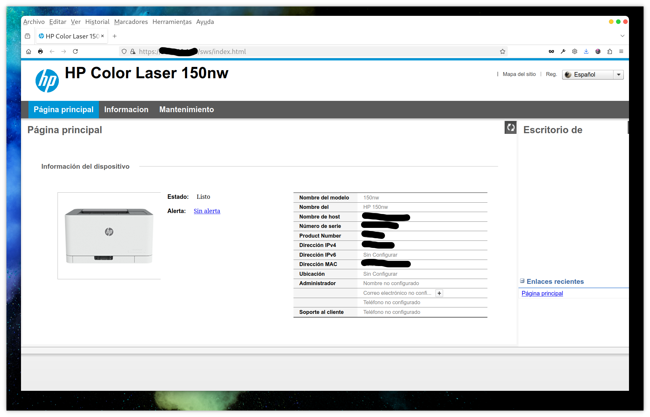The height and width of the screenshot is (417, 650).
Task: Click the Product Number label
Action: coord(320,236)
